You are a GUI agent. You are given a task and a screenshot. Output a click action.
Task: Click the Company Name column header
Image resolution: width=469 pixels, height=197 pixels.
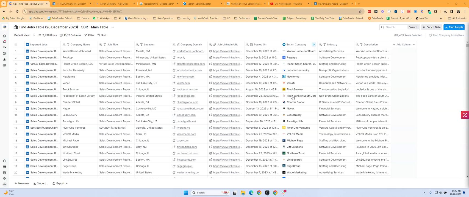[x=80, y=45]
